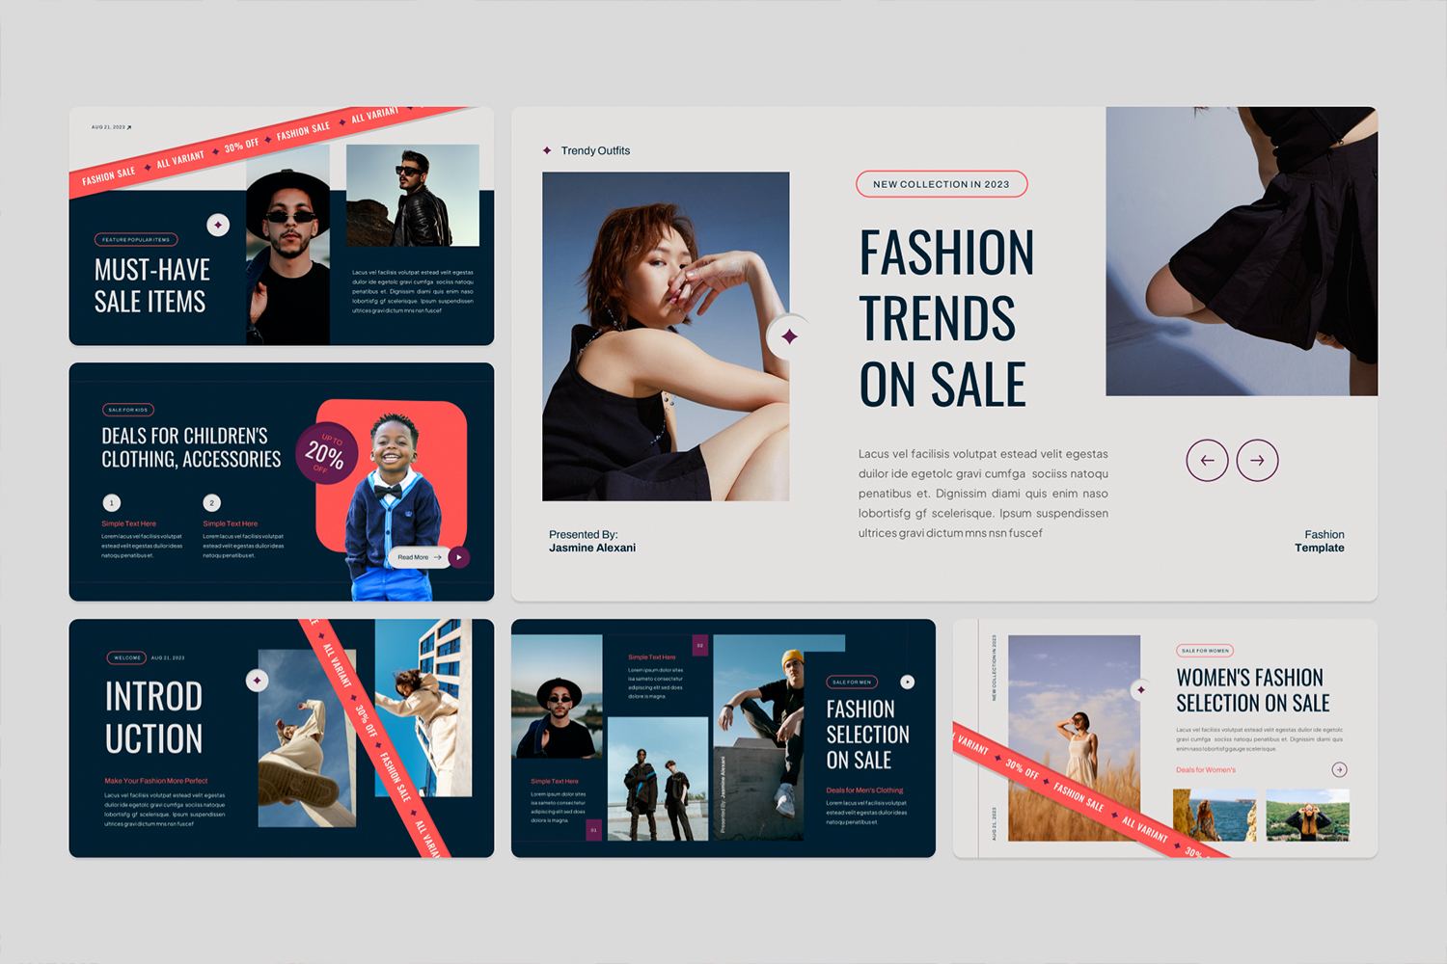Select the number 1 circle on kids slide
Viewport: 1447px width, 964px height.
pyautogui.click(x=112, y=502)
